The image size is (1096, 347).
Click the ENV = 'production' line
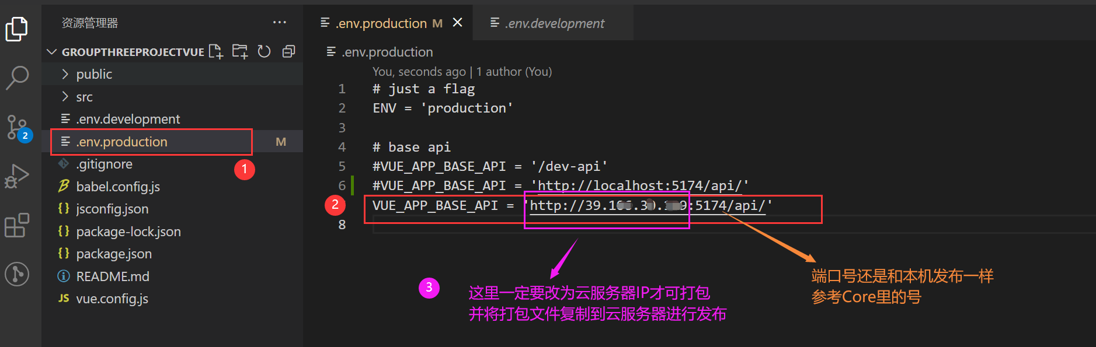[x=443, y=108]
